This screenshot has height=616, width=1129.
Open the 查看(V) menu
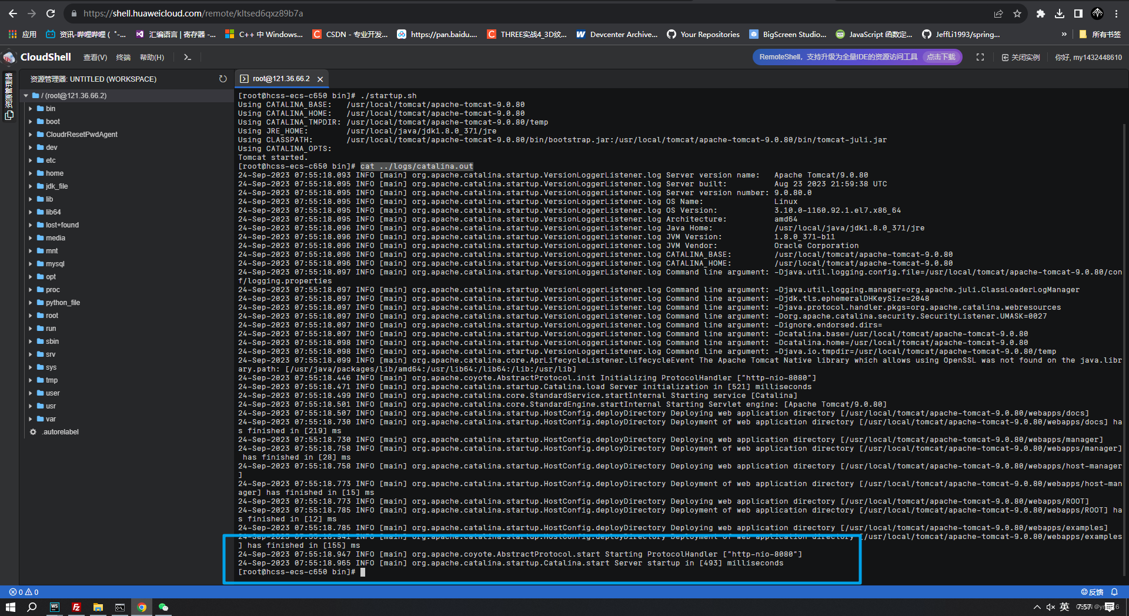(95, 57)
